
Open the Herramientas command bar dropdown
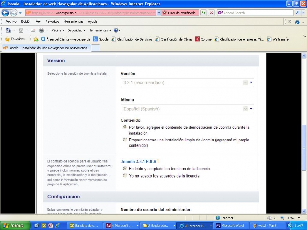point(100,30)
